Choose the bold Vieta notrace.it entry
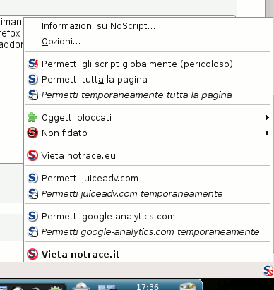 pos(148,254)
